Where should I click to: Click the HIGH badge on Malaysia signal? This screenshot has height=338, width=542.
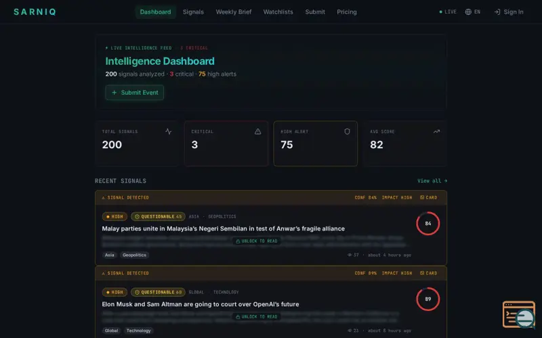(114, 216)
